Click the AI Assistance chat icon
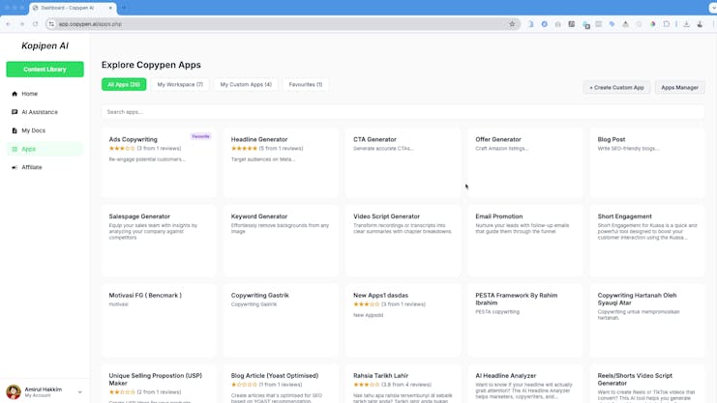Screen dimensions: 717x403 (15, 112)
